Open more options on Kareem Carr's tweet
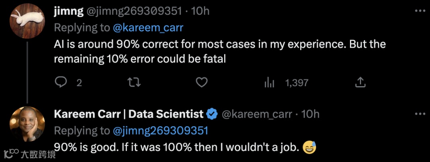The height and width of the screenshot is (162, 430). click(x=420, y=114)
